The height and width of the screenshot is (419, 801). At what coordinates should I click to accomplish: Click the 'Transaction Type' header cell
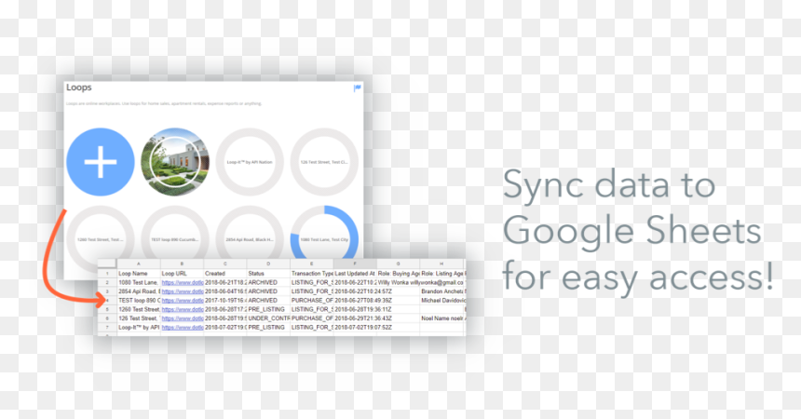pos(312,274)
